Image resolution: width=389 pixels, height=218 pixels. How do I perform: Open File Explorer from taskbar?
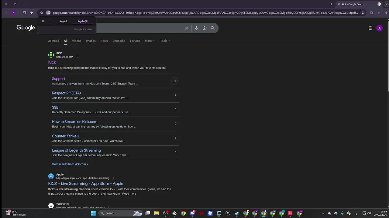point(157,213)
